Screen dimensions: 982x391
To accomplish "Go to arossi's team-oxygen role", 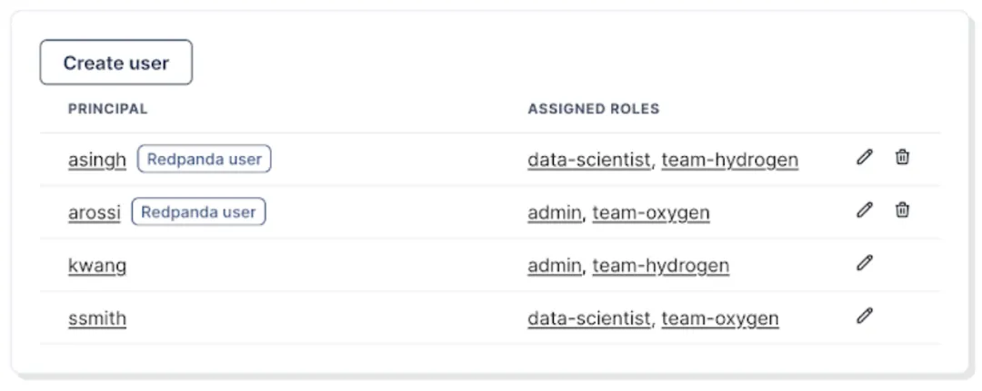I will [x=651, y=213].
